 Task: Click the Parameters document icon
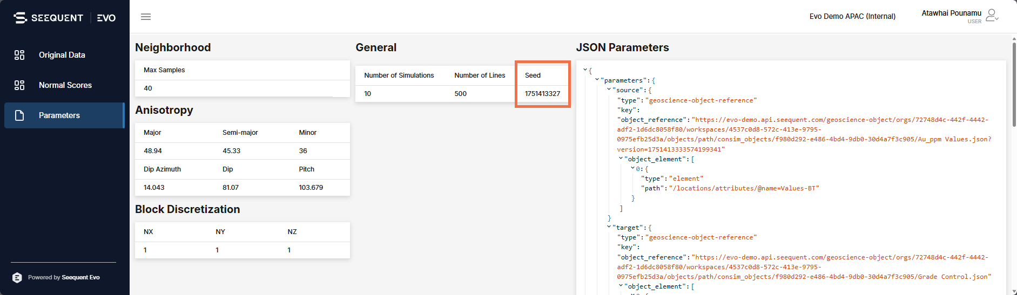[x=19, y=115]
